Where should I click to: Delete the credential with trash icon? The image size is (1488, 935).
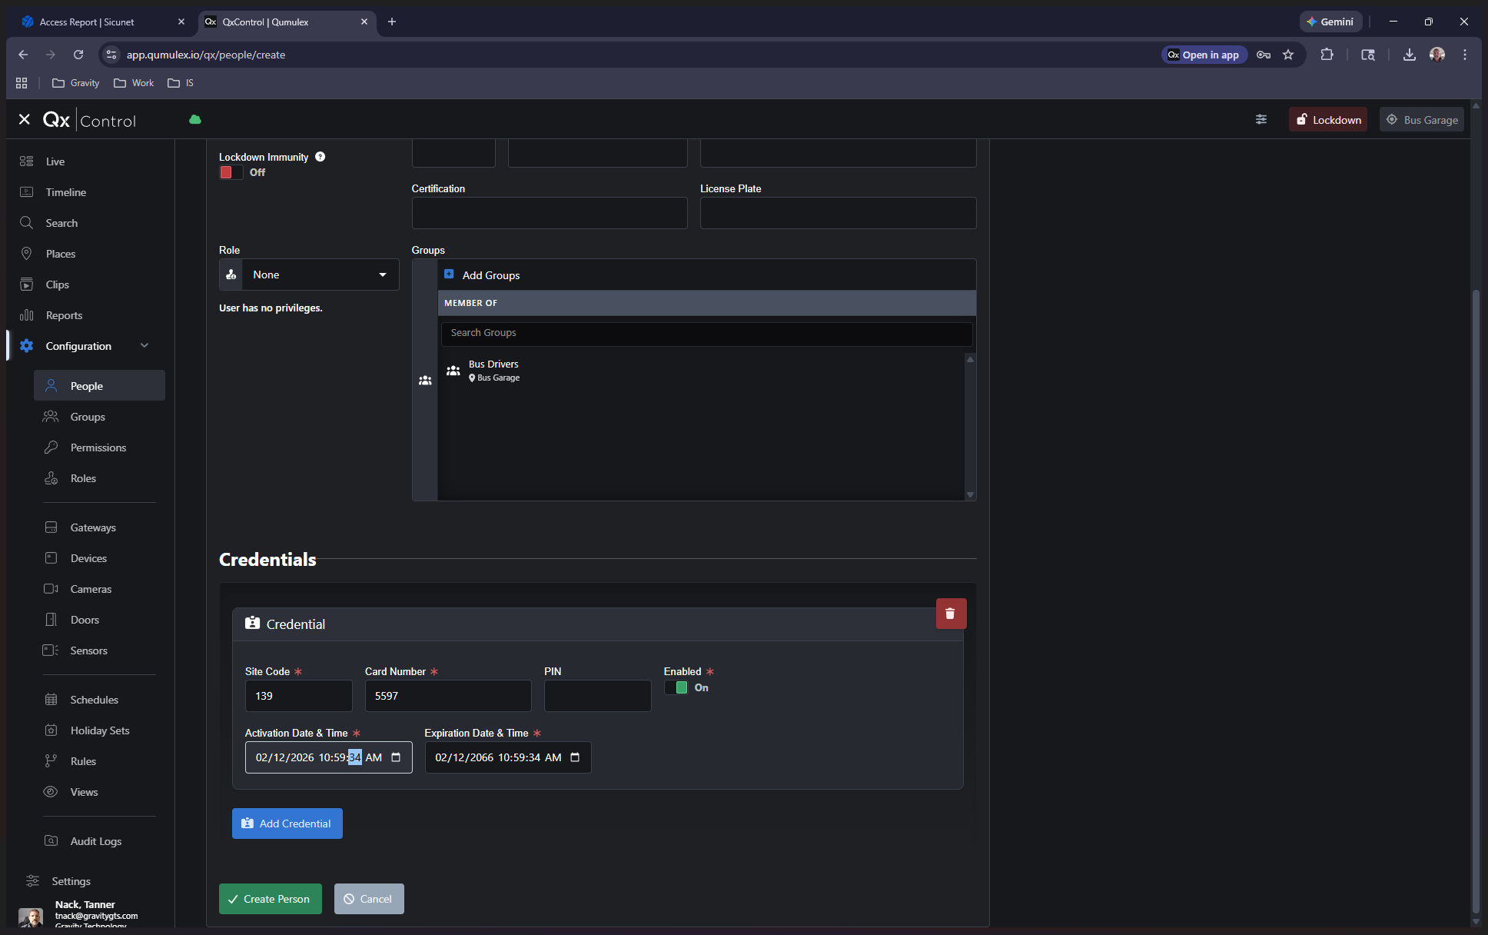pyautogui.click(x=950, y=614)
